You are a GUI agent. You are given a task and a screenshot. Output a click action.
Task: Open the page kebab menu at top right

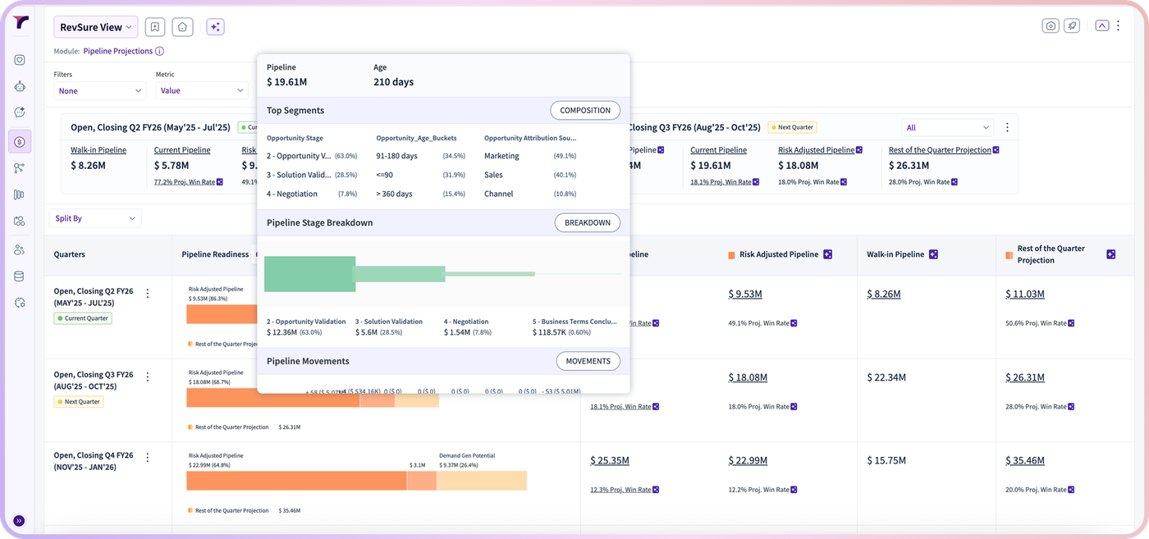pos(1118,25)
